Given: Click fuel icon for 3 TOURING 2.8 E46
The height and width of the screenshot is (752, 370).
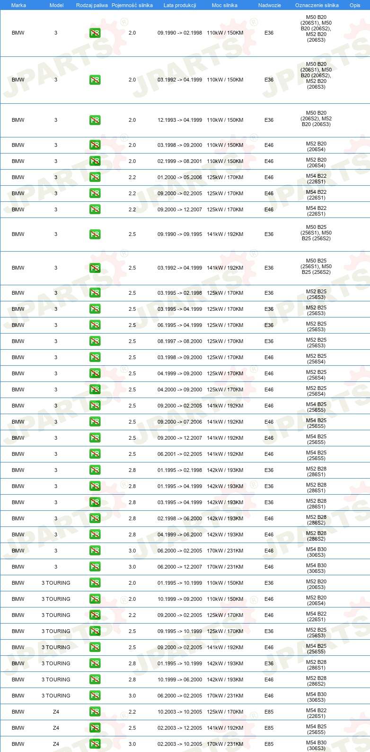Looking at the screenshot, I should [95, 680].
